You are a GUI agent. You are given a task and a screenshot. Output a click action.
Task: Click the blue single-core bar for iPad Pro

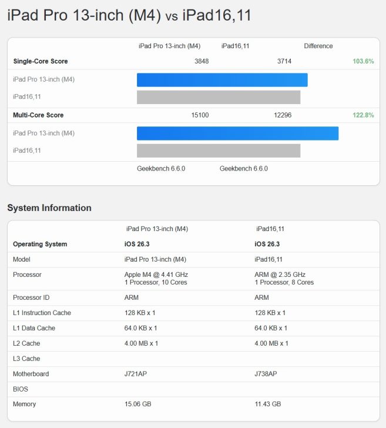pos(222,80)
